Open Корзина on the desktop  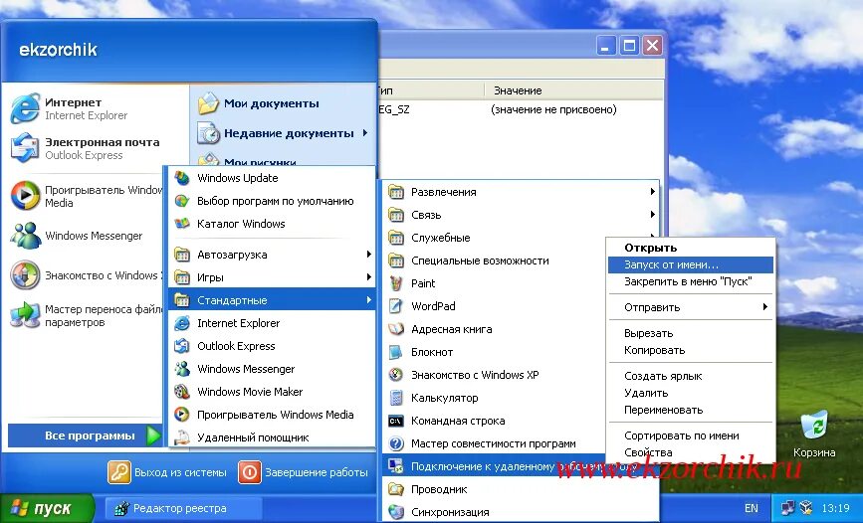point(814,435)
